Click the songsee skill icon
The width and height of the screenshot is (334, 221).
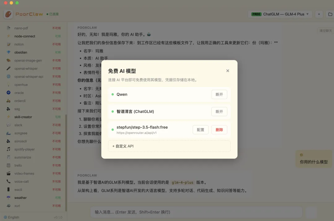click(x=9, y=133)
